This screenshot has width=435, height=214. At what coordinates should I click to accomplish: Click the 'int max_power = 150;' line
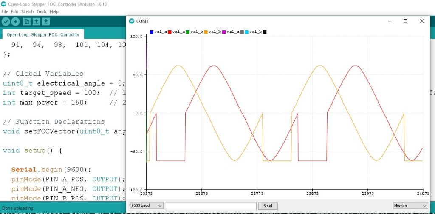(45, 103)
